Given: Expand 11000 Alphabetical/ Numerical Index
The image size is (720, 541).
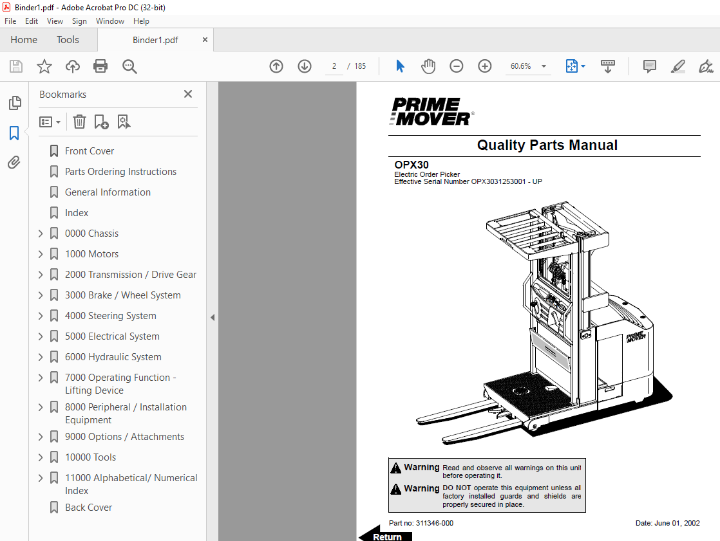Looking at the screenshot, I should 41,478.
